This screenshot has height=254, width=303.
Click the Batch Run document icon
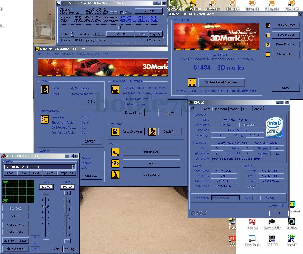[x=152, y=132]
